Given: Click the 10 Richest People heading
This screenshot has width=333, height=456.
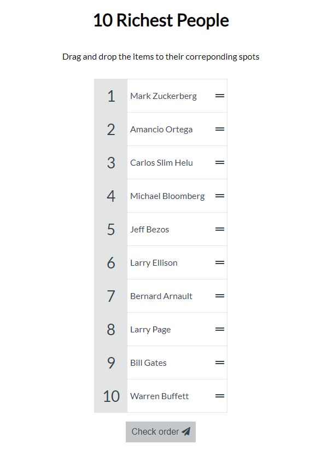Looking at the screenshot, I should pos(161,20).
